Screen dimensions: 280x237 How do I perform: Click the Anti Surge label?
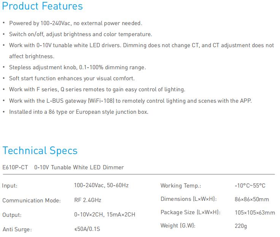[x=17, y=229]
